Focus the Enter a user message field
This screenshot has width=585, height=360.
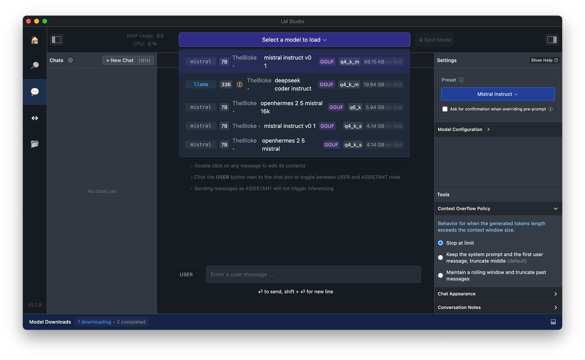(313, 275)
